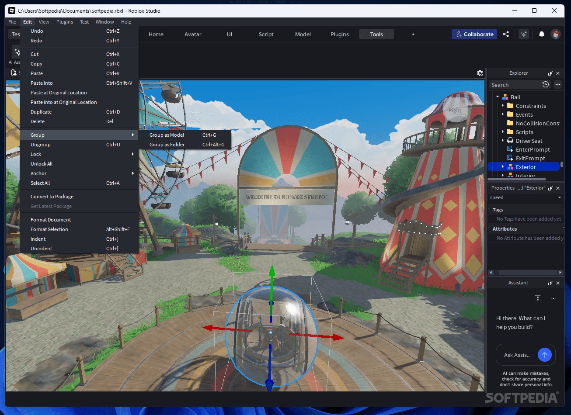Select Indent menu entry
571x415 pixels.
[79, 239]
